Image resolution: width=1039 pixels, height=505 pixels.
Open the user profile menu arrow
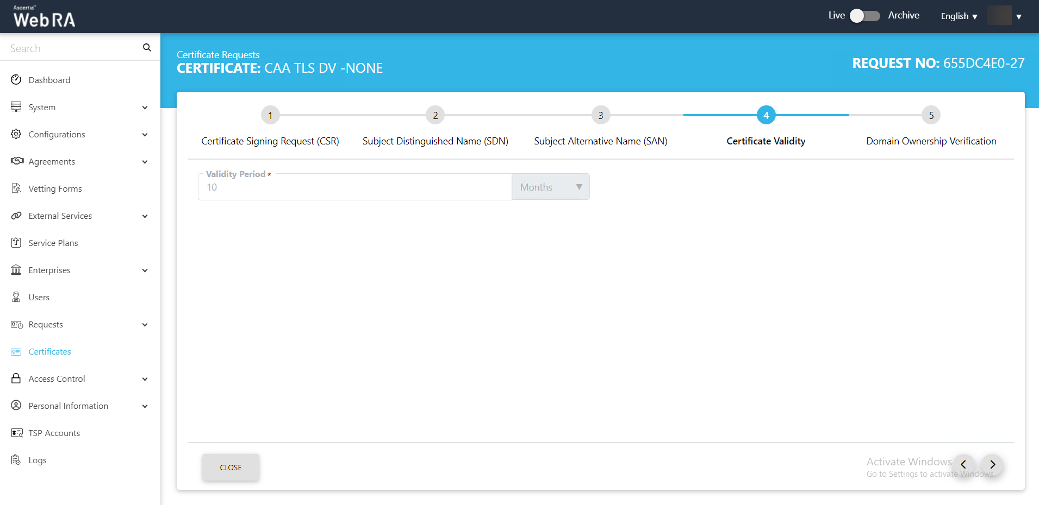click(x=1019, y=17)
